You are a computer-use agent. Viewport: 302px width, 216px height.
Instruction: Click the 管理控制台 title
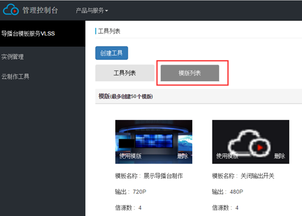pyautogui.click(x=40, y=10)
